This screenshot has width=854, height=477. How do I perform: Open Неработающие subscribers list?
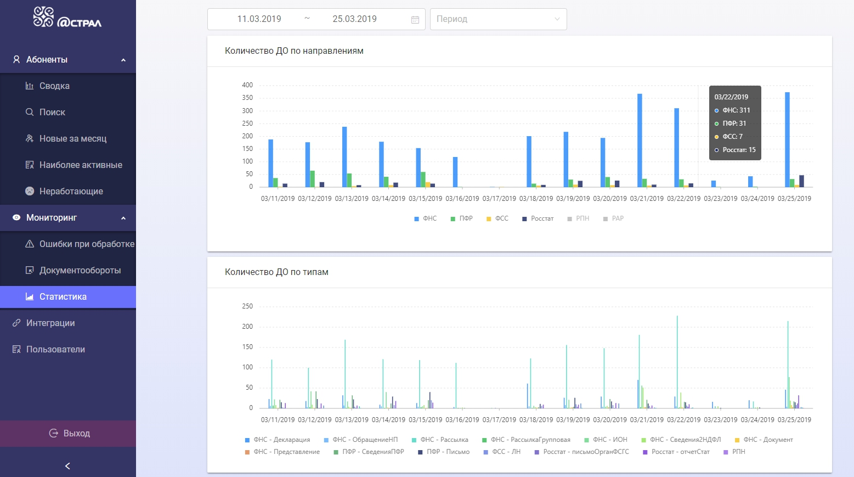point(68,191)
